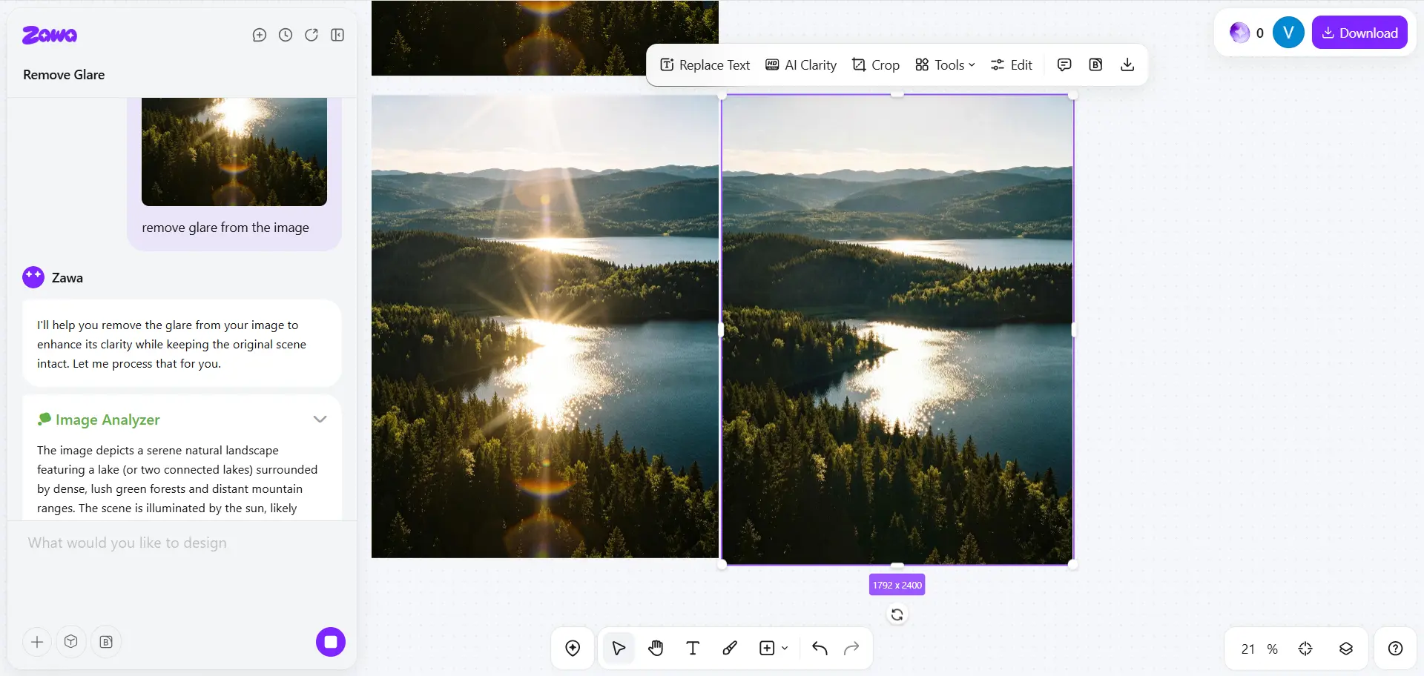The image size is (1424, 676).
Task: Start a new chat with plus icon
Action: click(x=259, y=35)
